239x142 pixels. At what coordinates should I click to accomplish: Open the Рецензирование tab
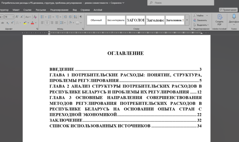(x=59, y=10)
